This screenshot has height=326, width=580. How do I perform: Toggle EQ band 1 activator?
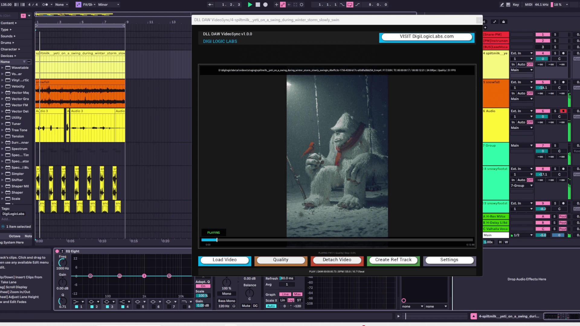coord(76,307)
